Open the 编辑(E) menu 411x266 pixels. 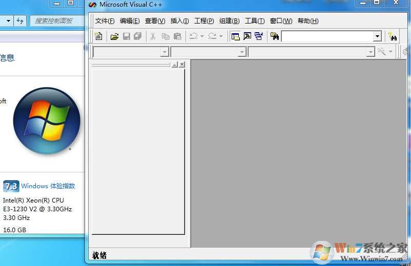pos(130,21)
